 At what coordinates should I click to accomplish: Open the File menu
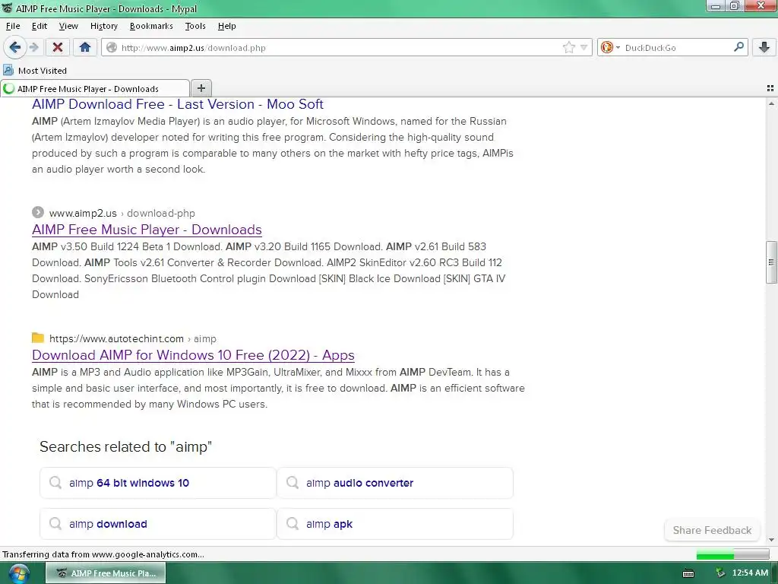[13, 26]
